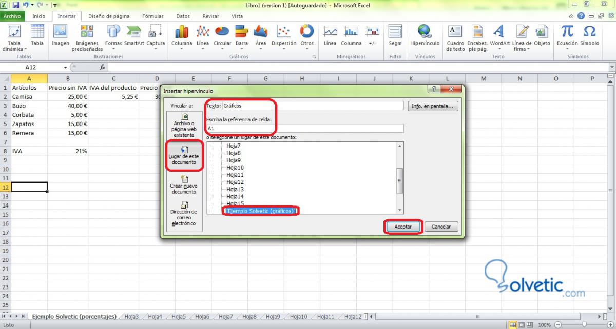Open the Name Box dropdown arrow
616x329 pixels.
[x=66, y=67]
